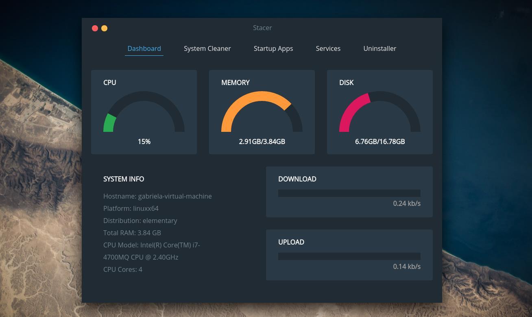The height and width of the screenshot is (317, 532).
Task: Click the pink Disk usage gauge
Action: [380, 111]
